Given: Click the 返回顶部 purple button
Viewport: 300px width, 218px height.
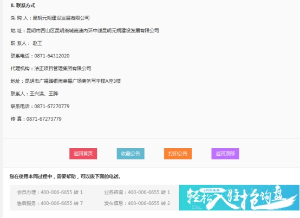Looking at the screenshot, I should [x=225, y=154].
